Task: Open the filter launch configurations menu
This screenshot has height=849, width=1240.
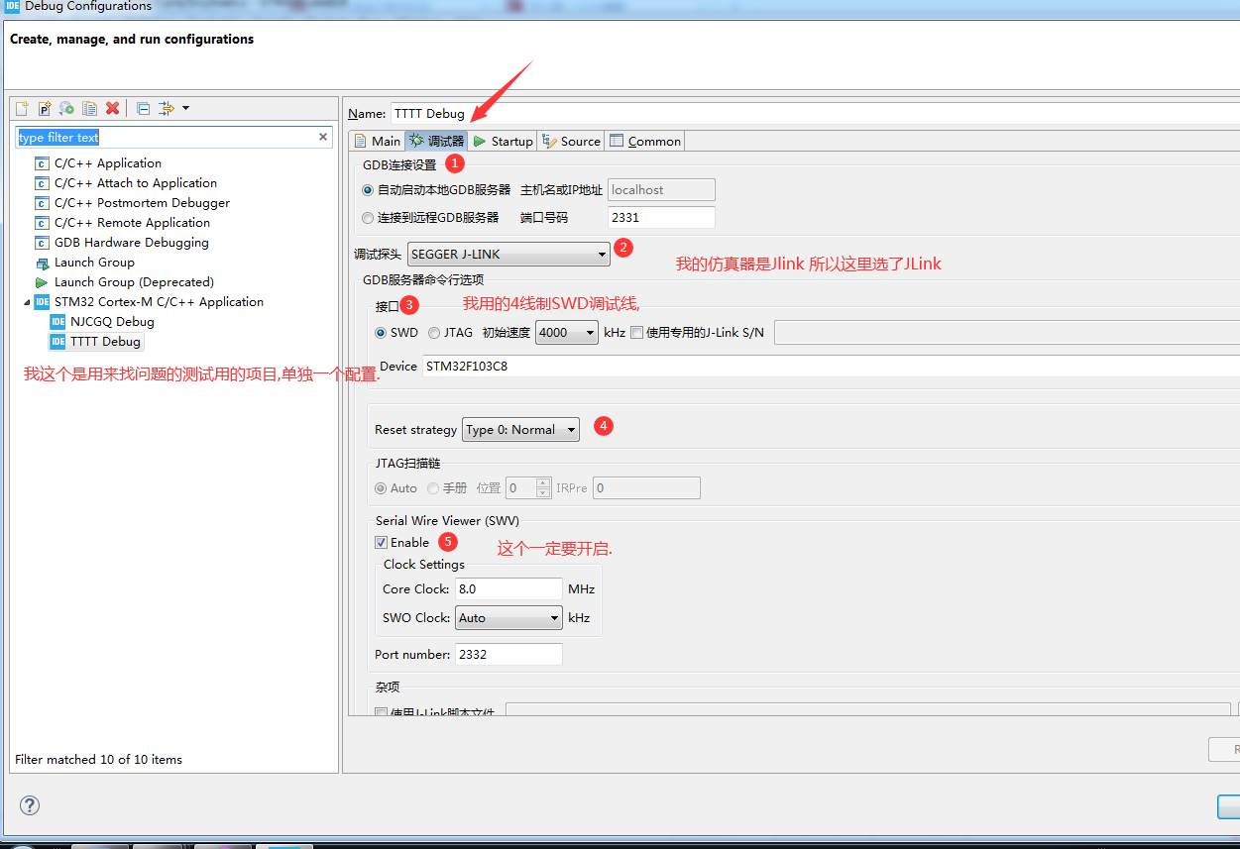Action: (165, 108)
